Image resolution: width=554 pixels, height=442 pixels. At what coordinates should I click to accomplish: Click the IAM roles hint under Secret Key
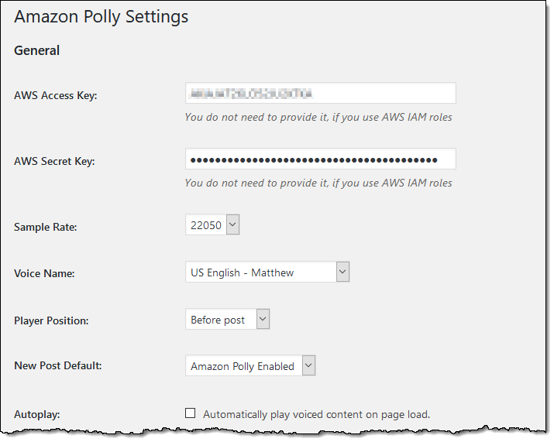pos(318,183)
